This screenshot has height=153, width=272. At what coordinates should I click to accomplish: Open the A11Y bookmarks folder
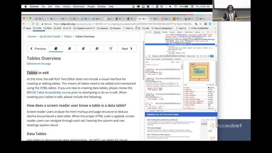(67, 28)
